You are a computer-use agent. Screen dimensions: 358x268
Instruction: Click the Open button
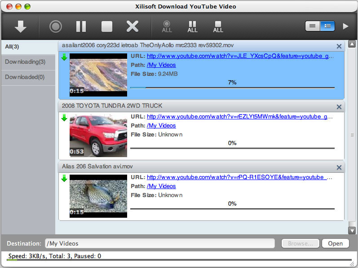pyautogui.click(x=336, y=244)
